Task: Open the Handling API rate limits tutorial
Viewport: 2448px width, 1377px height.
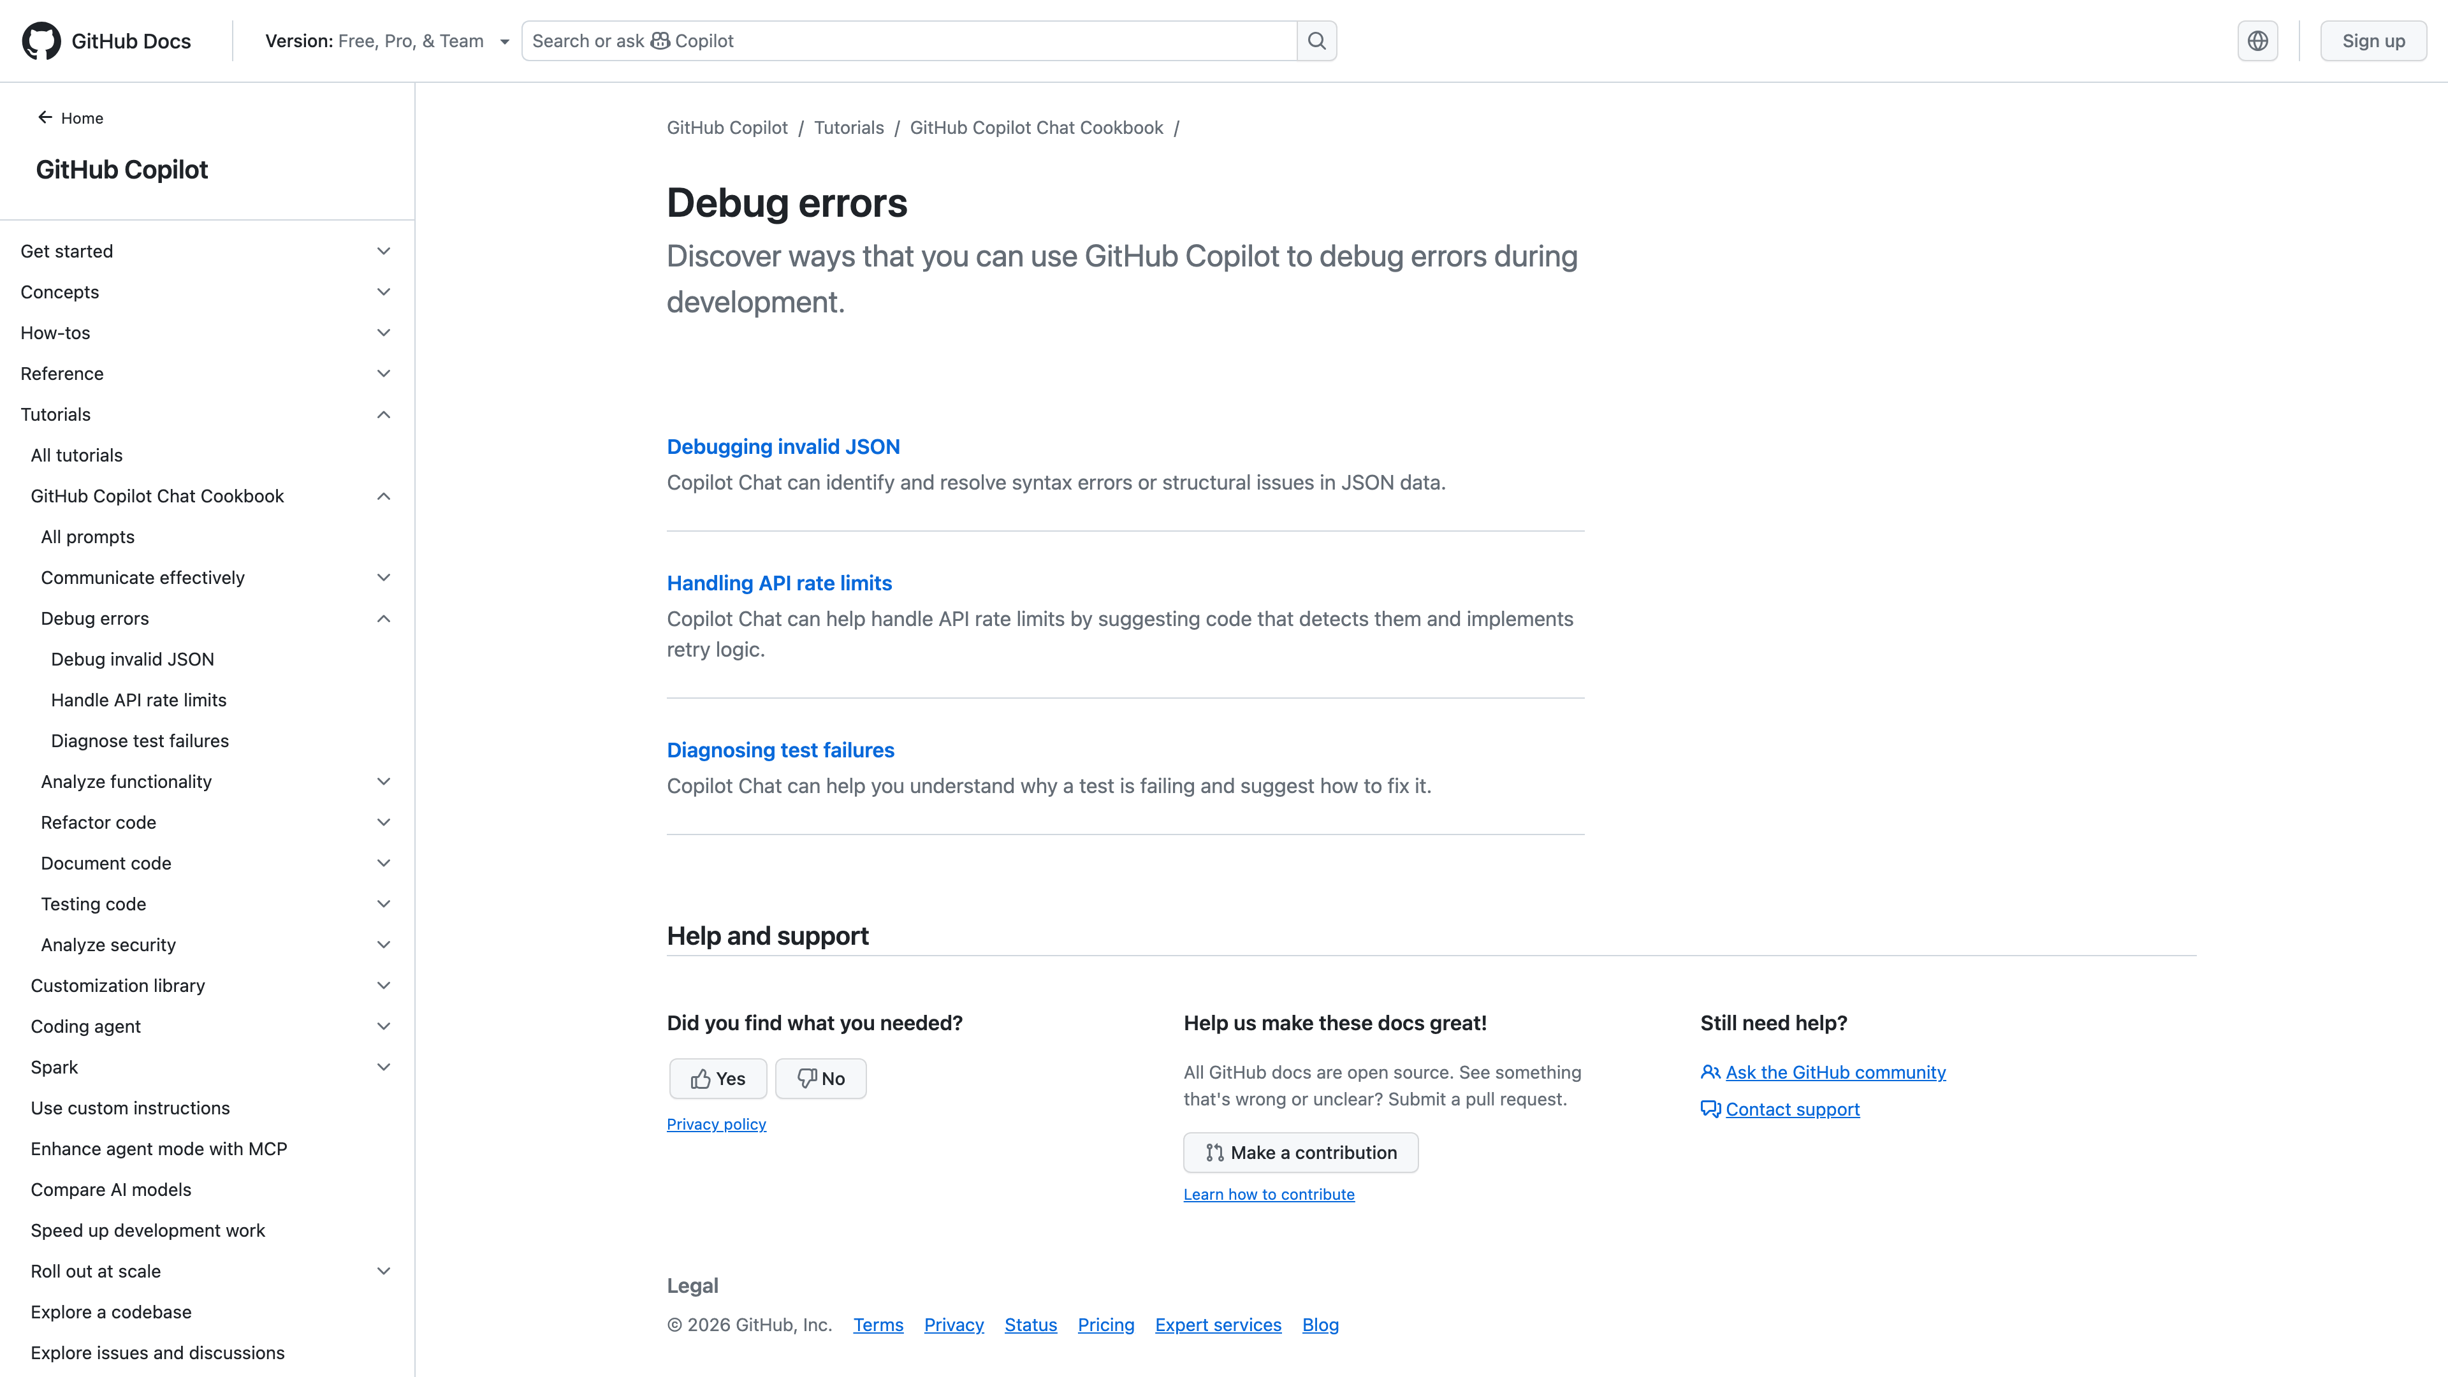Action: coord(778,583)
